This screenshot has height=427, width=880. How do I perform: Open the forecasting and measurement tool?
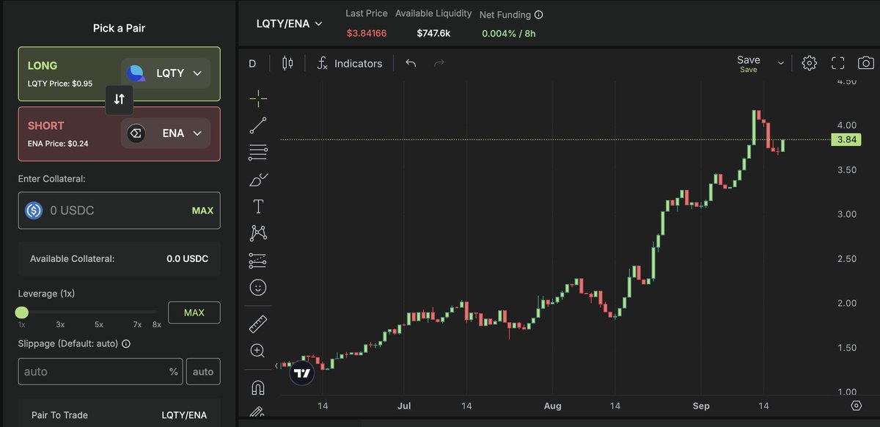(258, 260)
